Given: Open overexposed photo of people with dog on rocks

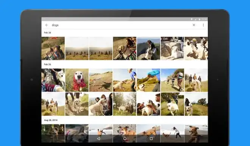Looking at the screenshot, I should pyautogui.click(x=196, y=48).
